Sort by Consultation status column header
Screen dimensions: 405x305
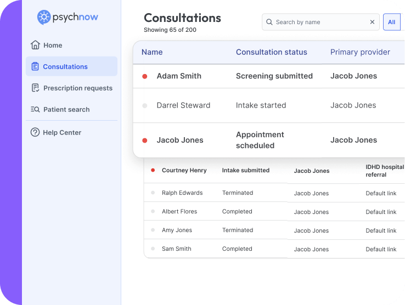pyautogui.click(x=272, y=52)
